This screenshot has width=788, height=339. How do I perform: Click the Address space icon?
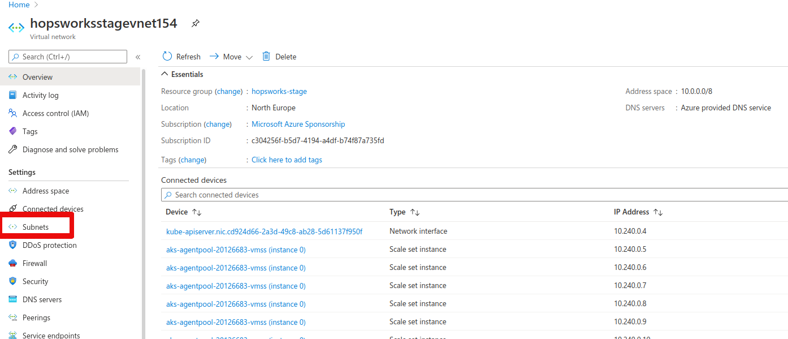click(13, 191)
